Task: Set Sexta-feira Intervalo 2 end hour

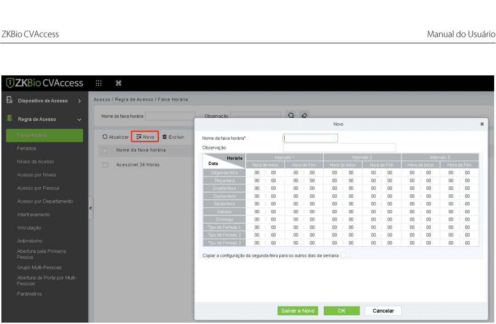Action: pos(373,204)
